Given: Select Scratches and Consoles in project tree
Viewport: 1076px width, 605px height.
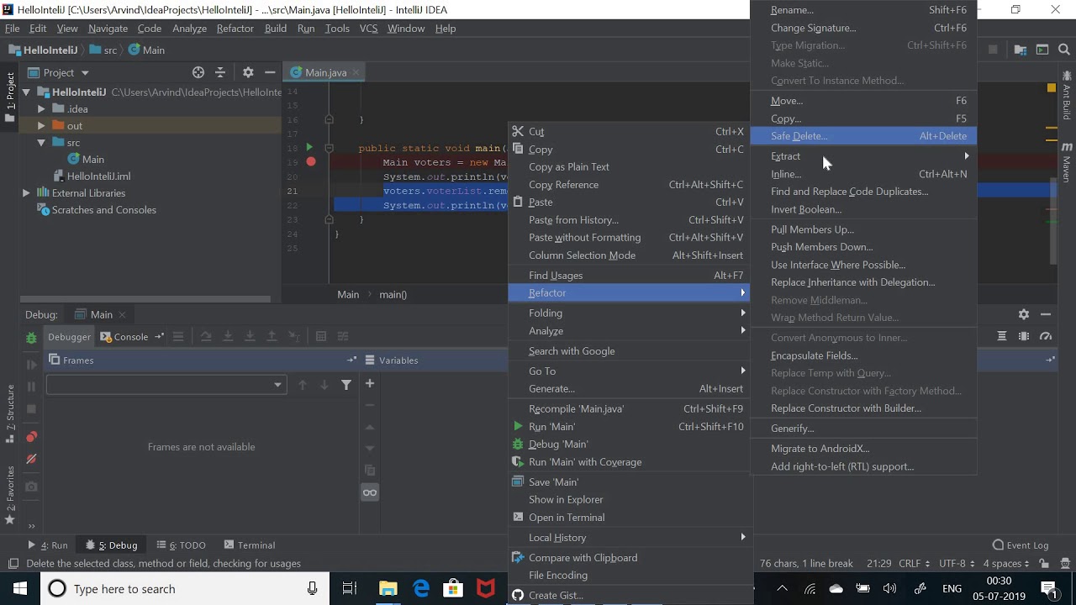Looking at the screenshot, I should click(x=97, y=210).
